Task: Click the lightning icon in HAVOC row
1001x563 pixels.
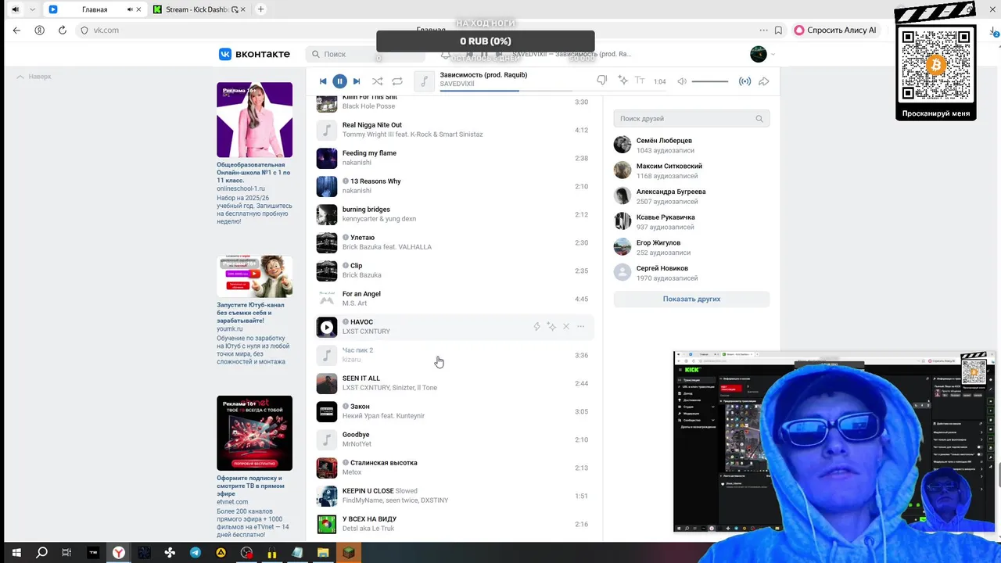Action: (x=536, y=327)
